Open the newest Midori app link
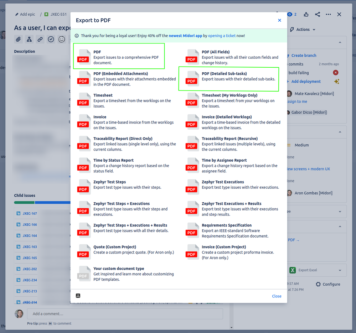Screen dimensions: 356x333 (x=185, y=36)
